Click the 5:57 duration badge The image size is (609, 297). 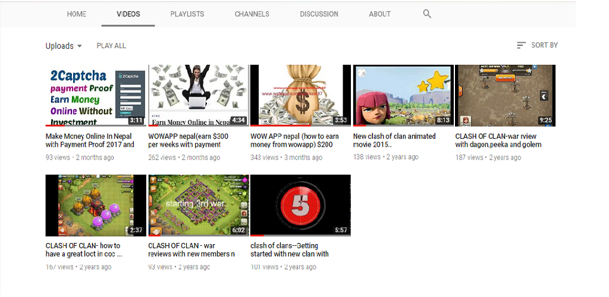tap(341, 230)
